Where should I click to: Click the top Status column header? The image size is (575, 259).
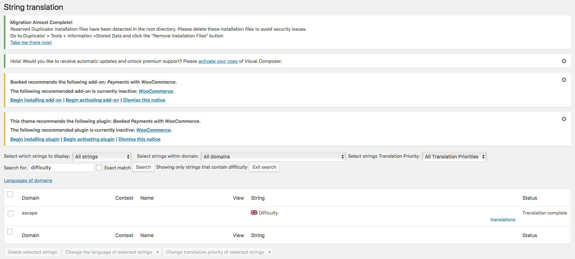(530, 198)
